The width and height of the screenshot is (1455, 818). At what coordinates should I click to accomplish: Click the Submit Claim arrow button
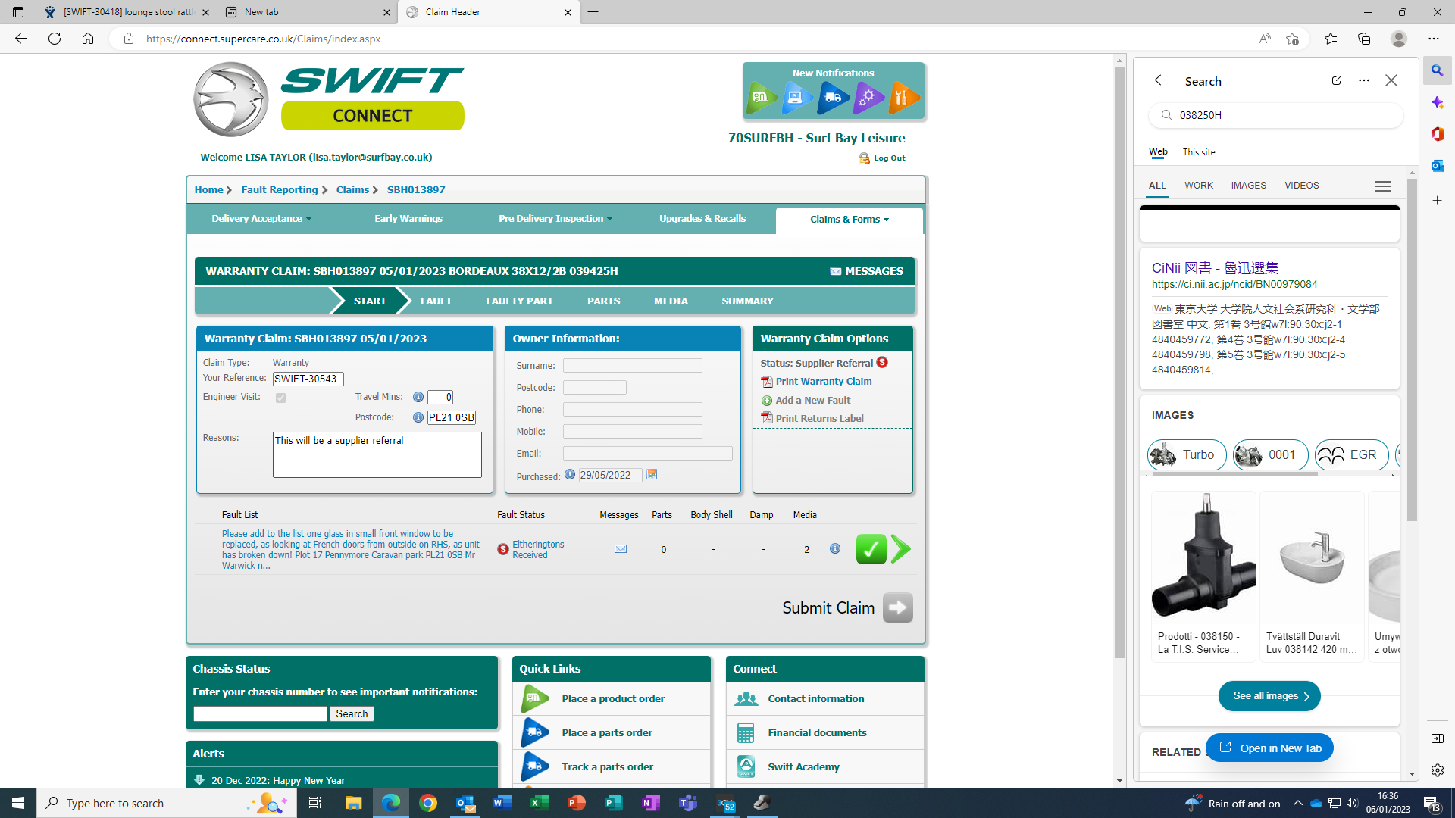coord(897,607)
